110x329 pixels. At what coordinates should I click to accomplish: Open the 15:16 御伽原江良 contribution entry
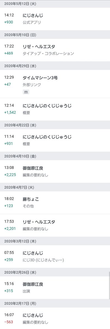pos(55,288)
